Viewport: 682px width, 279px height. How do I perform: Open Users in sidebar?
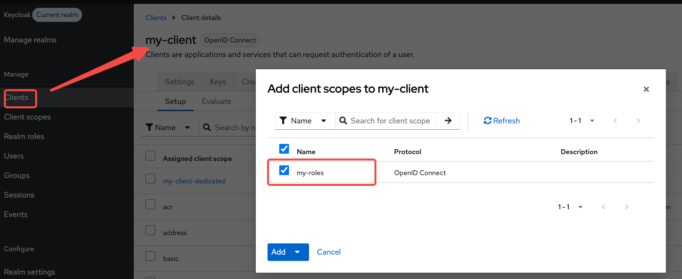(67, 156)
